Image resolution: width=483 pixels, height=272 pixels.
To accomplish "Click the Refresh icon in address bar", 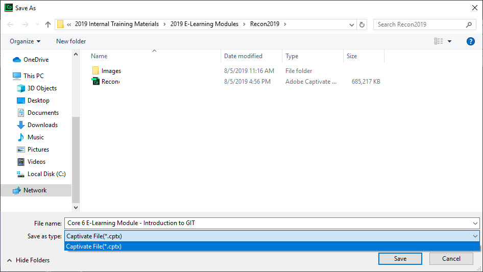I will coord(362,24).
